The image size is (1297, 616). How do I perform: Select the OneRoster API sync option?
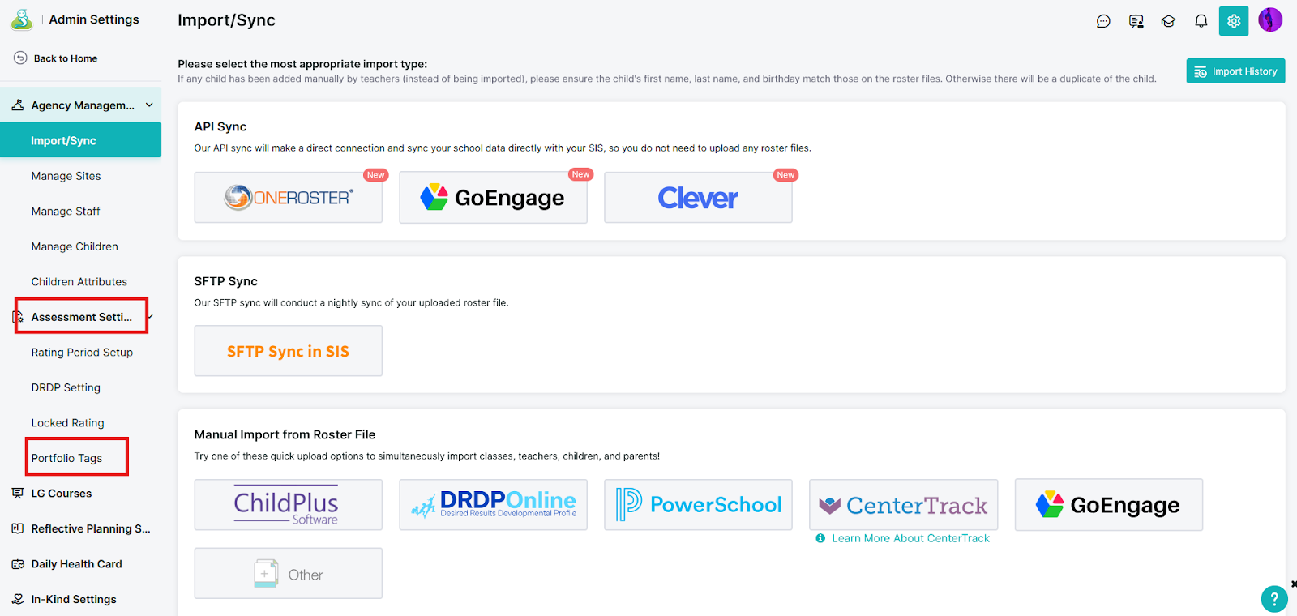pyautogui.click(x=288, y=197)
